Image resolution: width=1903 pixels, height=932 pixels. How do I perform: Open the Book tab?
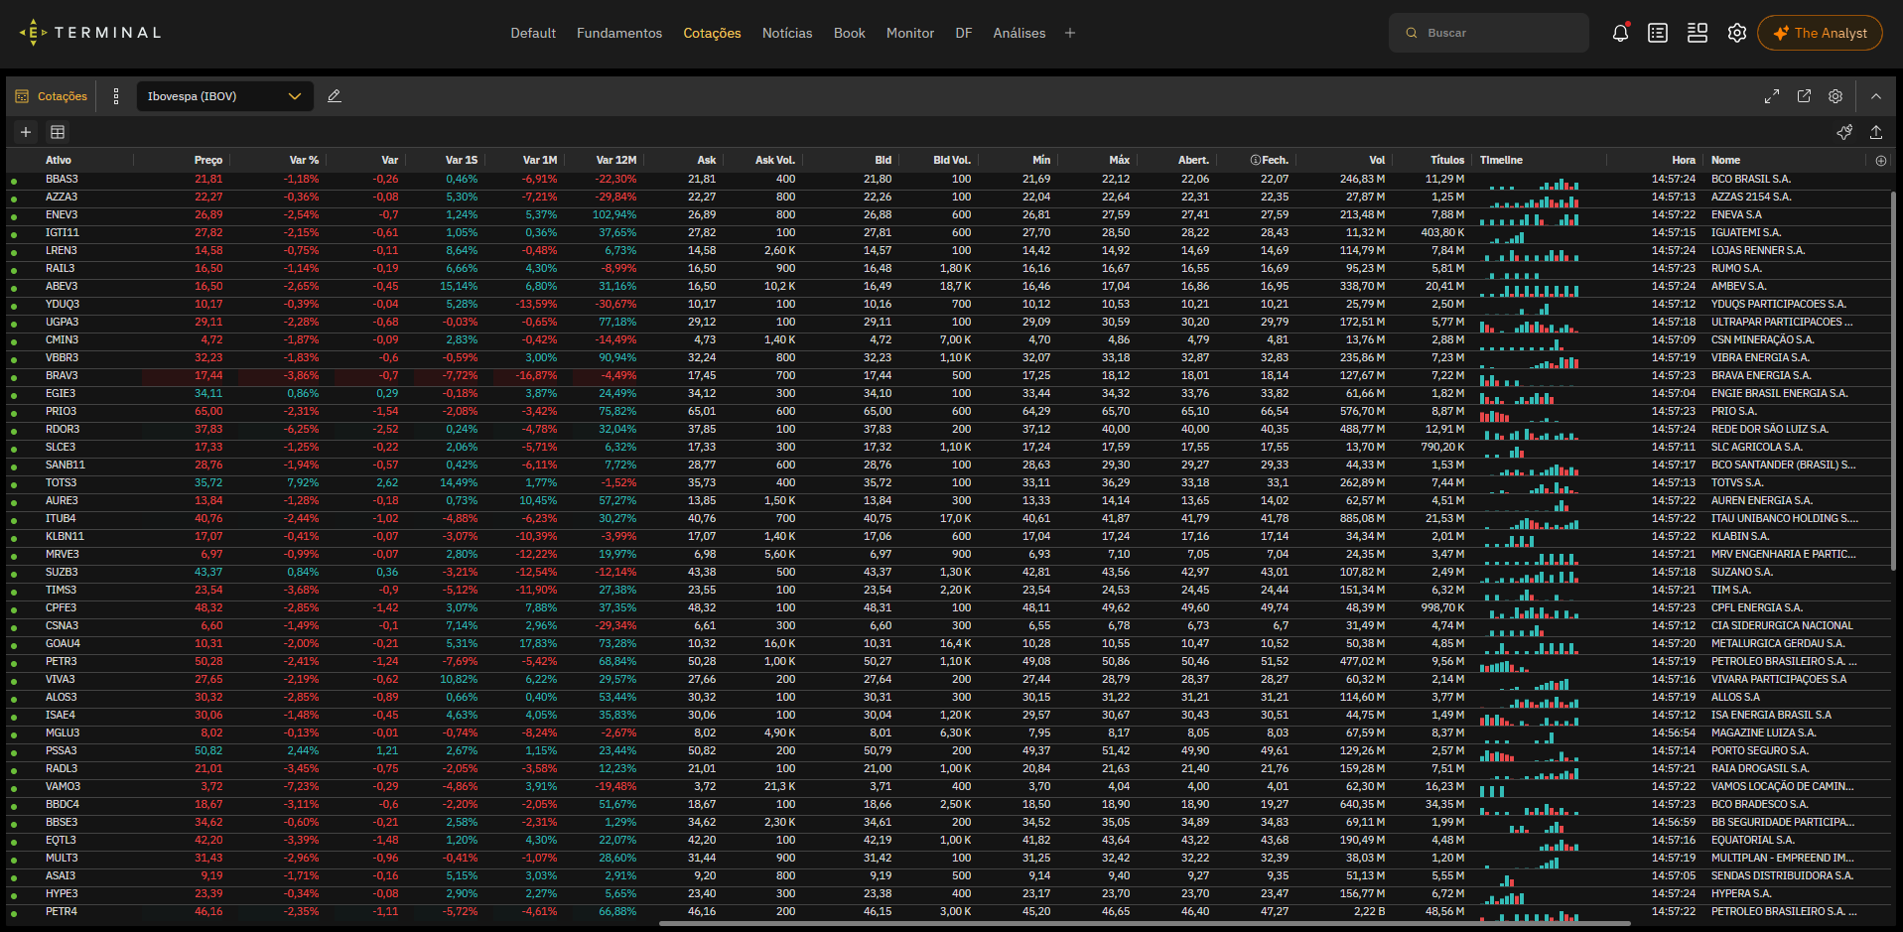click(x=850, y=33)
